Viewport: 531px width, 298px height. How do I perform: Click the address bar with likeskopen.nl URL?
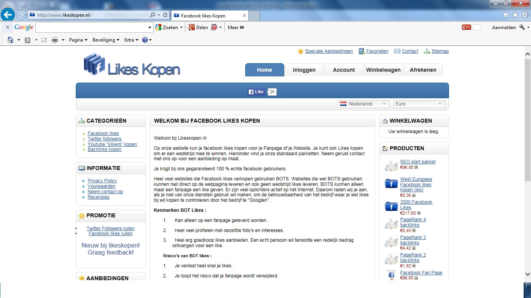pyautogui.click(x=89, y=15)
